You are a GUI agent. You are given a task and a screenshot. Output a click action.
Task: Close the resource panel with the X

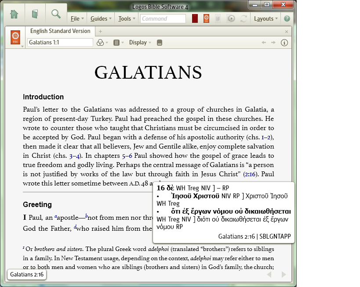click(286, 32)
